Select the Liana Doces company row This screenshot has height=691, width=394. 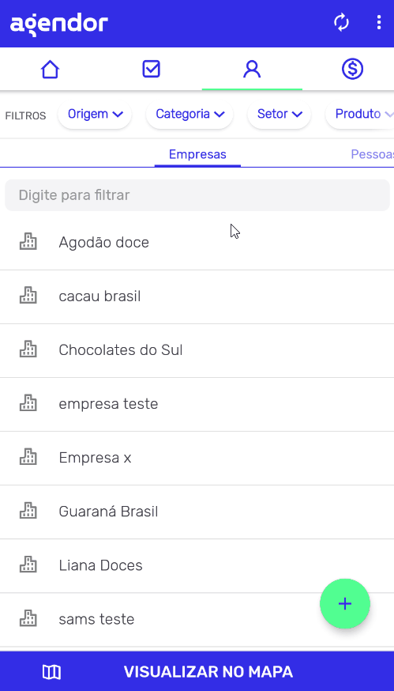[197, 565]
